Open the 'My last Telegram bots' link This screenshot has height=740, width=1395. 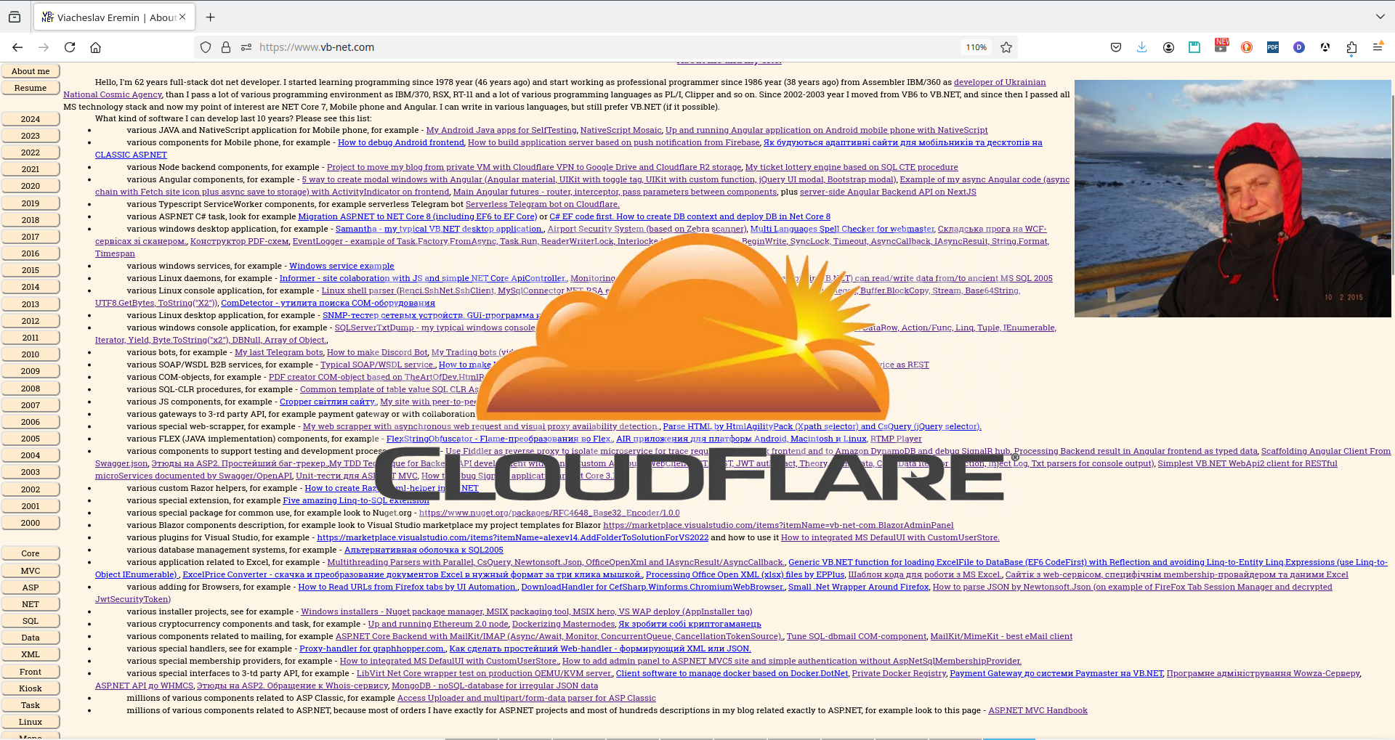tap(279, 352)
